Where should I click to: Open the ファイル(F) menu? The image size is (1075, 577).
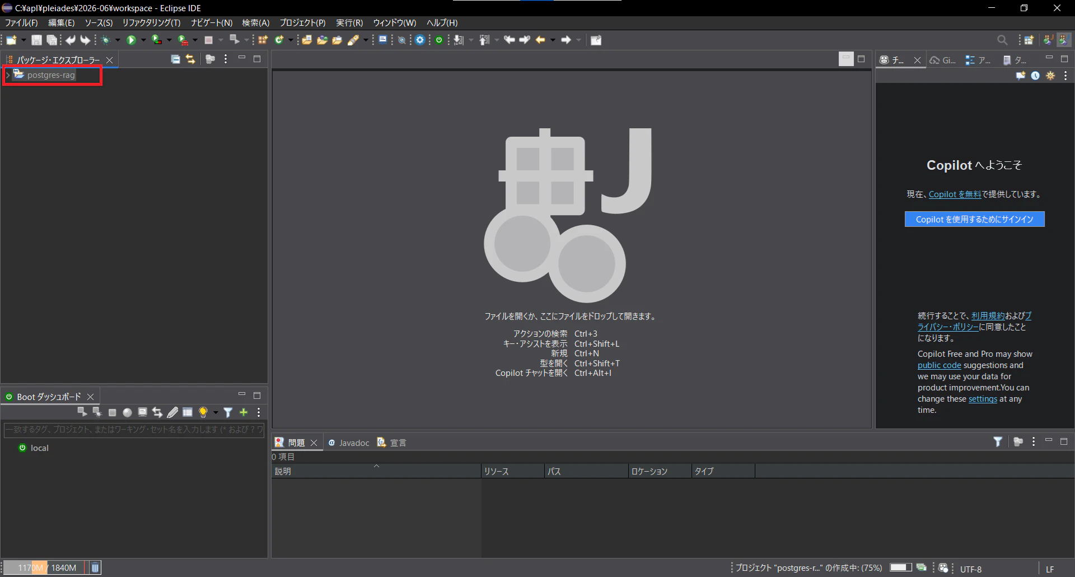coord(21,23)
